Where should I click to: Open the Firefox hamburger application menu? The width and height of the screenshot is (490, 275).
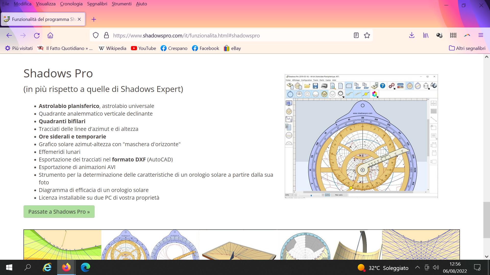pos(481,35)
